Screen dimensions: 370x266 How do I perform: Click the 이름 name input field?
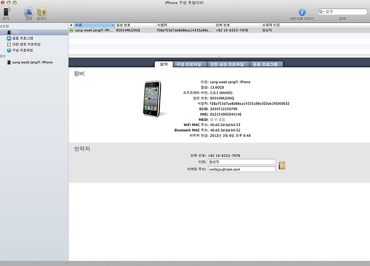242,162
